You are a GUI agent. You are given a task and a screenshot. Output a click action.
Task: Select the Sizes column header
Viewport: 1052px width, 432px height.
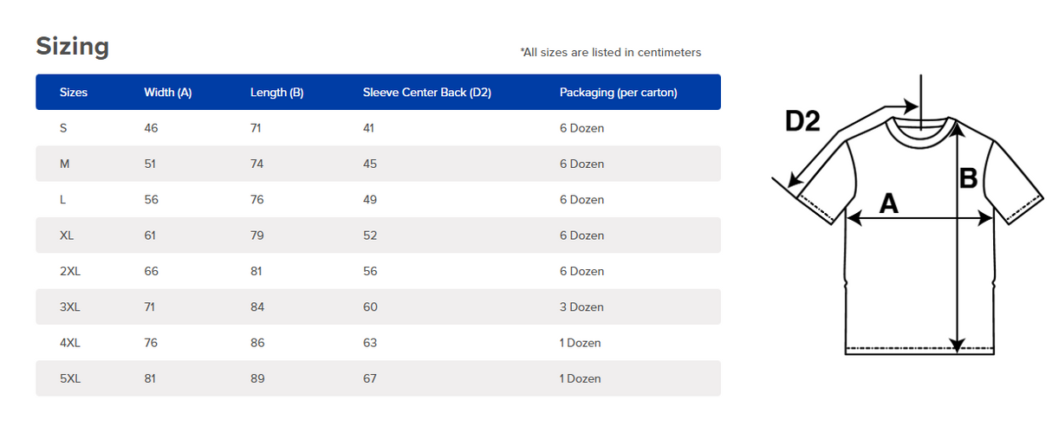click(74, 93)
